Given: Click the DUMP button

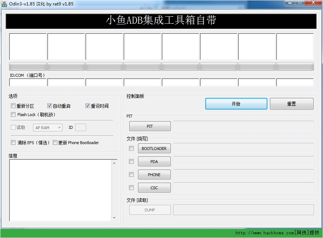Looking at the screenshot, I should 150,210.
